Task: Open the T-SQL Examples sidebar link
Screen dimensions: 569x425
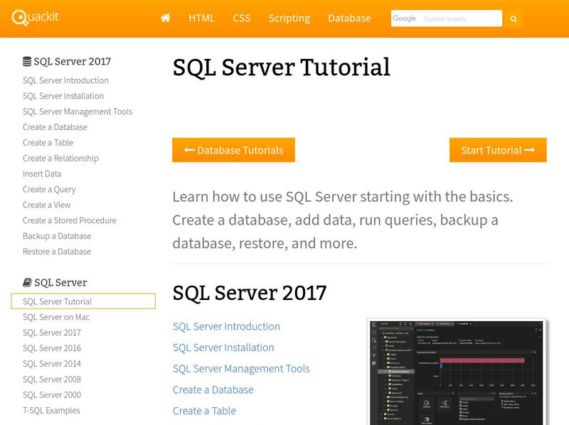Action: pos(52,410)
